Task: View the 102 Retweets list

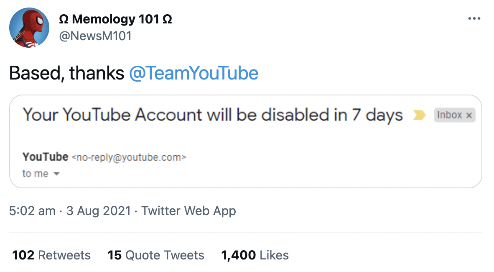Action: click(51, 255)
